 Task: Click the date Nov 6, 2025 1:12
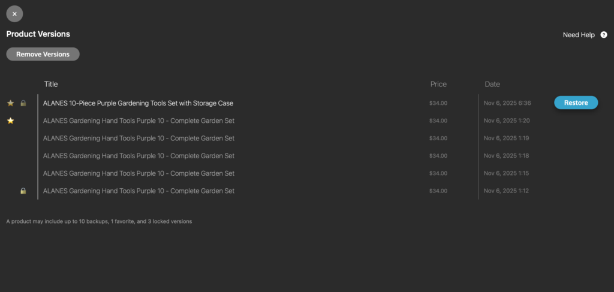point(507,191)
